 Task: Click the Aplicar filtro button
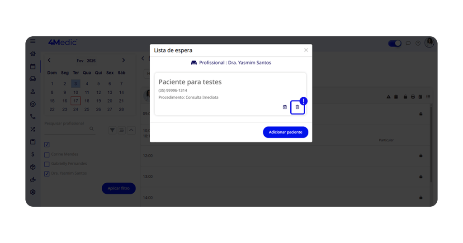pos(119,188)
